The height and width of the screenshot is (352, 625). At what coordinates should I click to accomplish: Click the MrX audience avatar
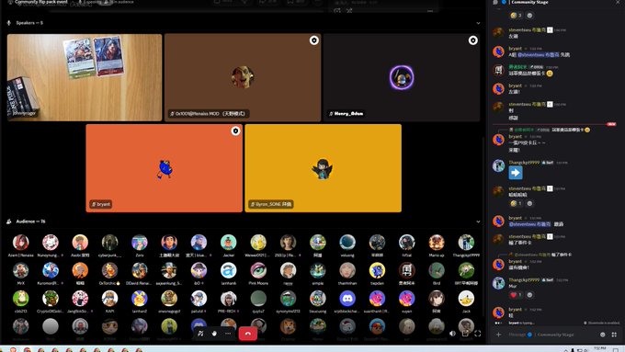pos(21,271)
